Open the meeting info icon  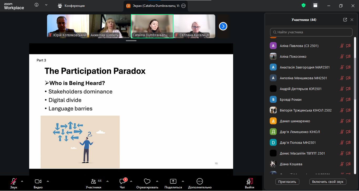[x=37, y=5]
